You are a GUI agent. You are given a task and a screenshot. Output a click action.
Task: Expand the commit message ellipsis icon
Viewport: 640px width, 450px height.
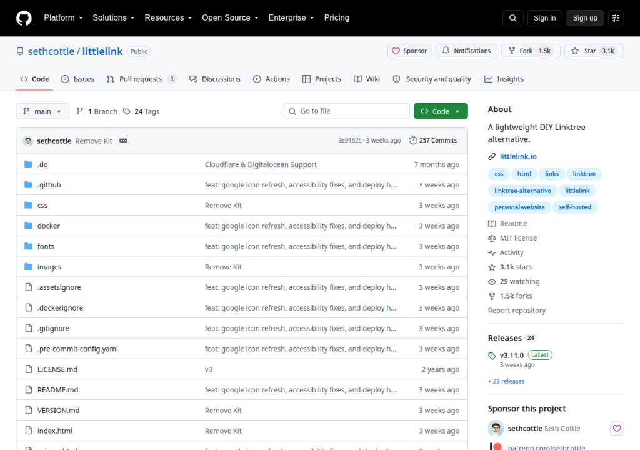point(123,141)
